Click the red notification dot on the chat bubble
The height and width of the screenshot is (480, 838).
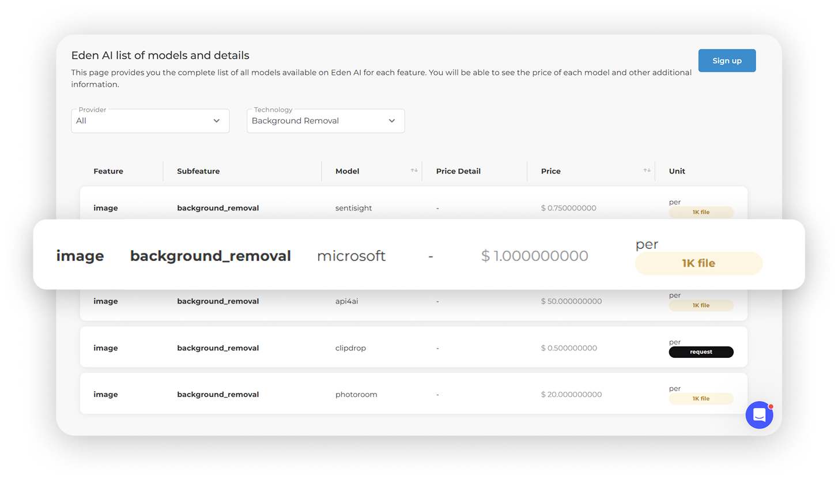click(771, 406)
